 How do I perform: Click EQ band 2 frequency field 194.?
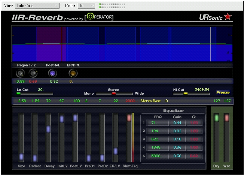[x=158, y=131]
